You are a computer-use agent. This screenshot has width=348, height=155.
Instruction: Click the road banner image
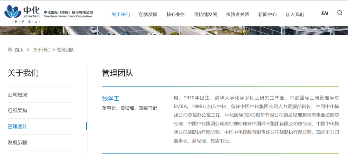[174, 31]
